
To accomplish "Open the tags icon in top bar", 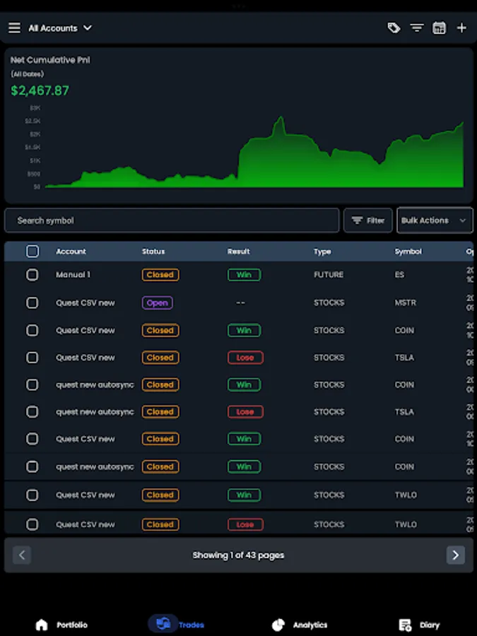I will (394, 28).
